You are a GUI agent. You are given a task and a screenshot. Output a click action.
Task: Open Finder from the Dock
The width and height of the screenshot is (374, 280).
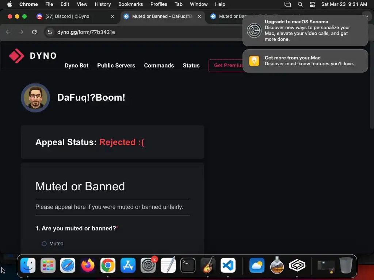[x=28, y=265]
